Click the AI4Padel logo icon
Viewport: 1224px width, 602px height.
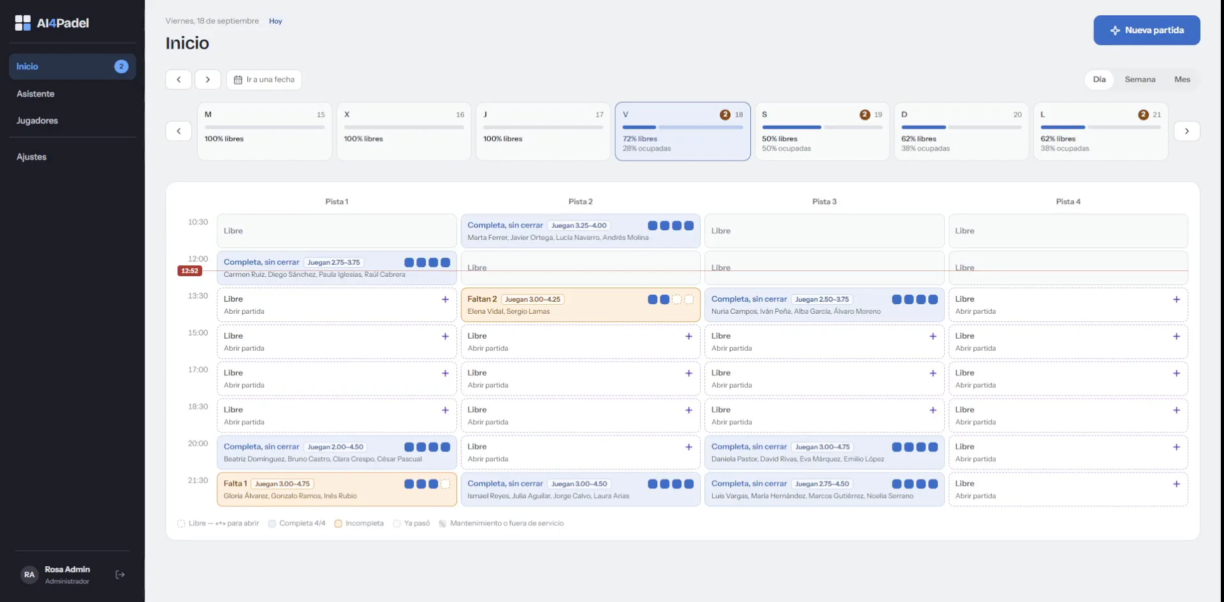click(23, 23)
